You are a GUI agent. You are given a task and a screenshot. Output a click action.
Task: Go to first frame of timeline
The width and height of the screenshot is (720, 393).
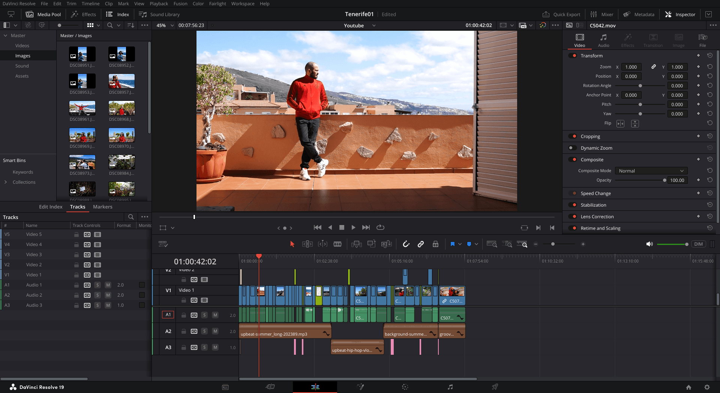(318, 228)
